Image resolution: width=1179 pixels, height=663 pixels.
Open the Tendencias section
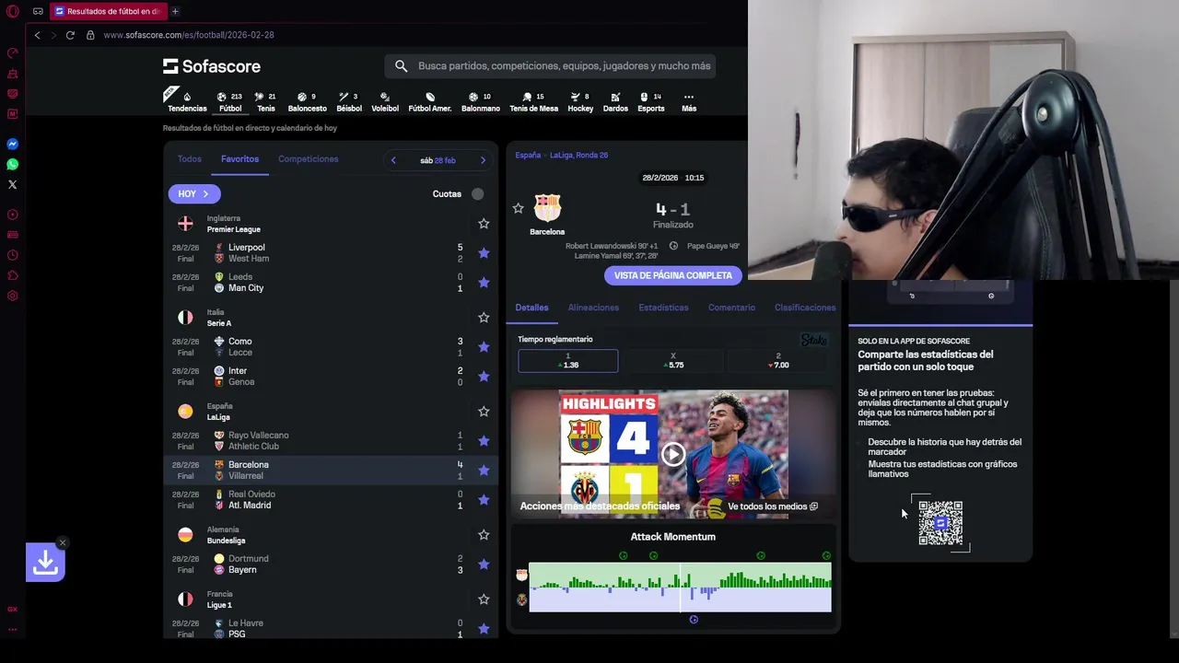pos(187,102)
